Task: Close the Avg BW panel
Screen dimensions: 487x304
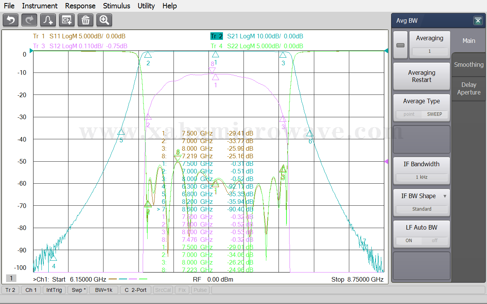Action: point(478,21)
